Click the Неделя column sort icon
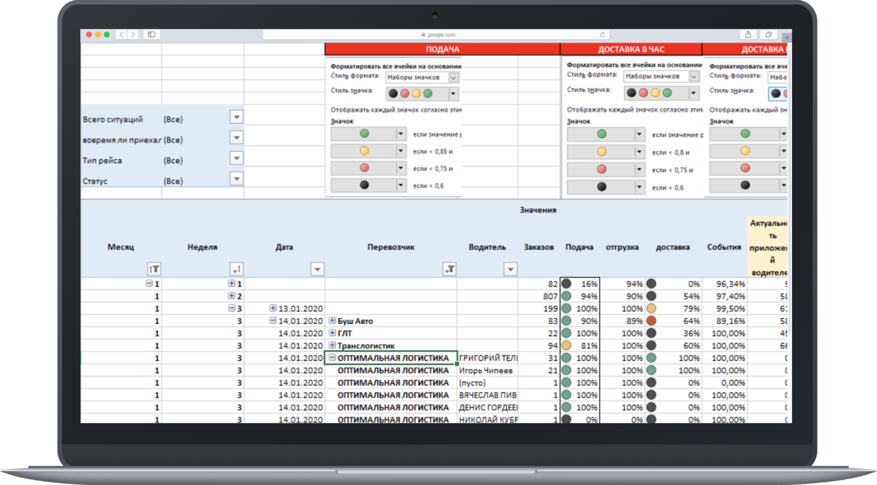877x485 pixels. pyautogui.click(x=236, y=269)
